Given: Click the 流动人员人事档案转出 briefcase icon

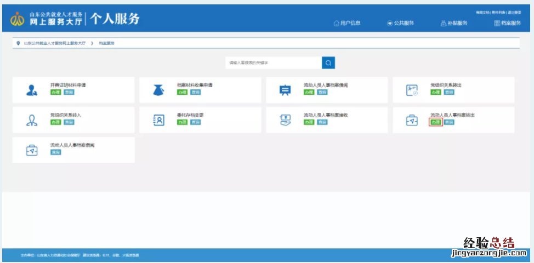Looking at the screenshot, I should tap(412, 120).
